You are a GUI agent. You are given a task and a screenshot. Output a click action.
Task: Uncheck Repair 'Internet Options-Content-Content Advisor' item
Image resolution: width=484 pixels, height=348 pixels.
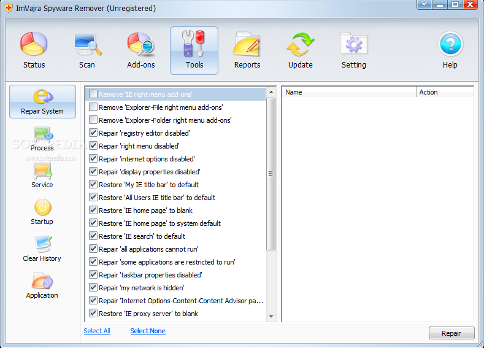[93, 301]
